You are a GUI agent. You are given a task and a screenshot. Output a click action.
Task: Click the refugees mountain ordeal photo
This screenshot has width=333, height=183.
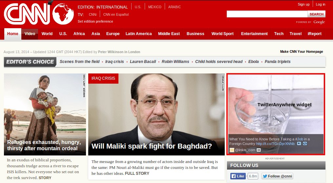(x=45, y=114)
